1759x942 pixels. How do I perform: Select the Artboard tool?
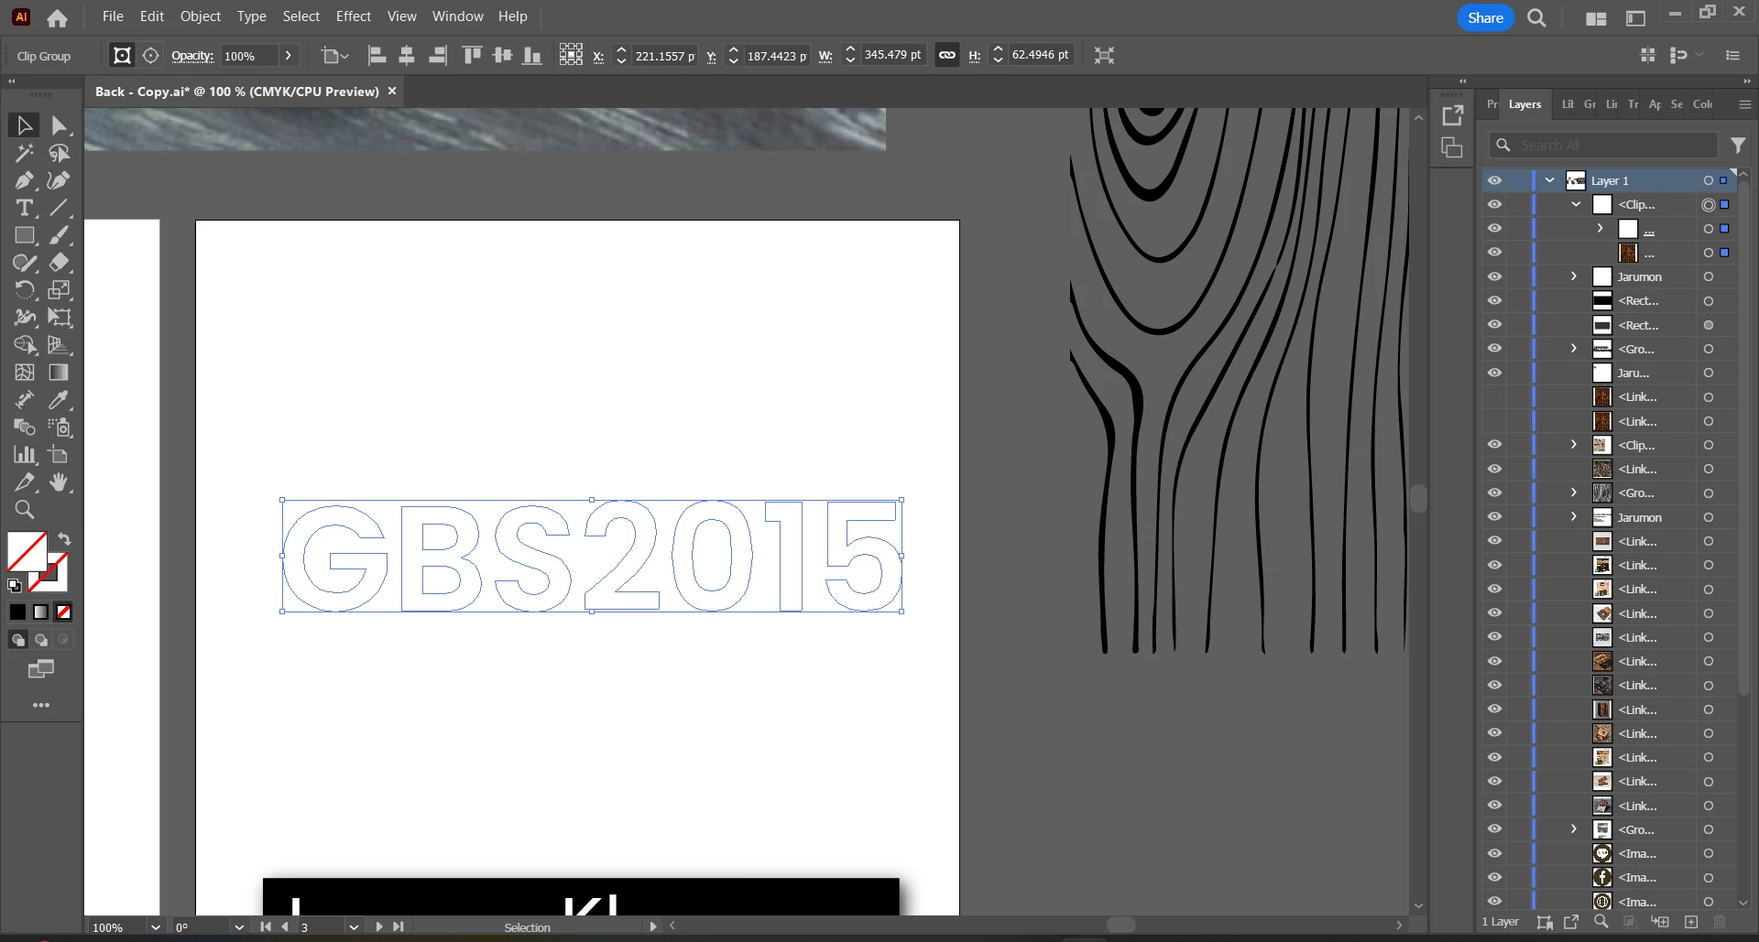(60, 455)
